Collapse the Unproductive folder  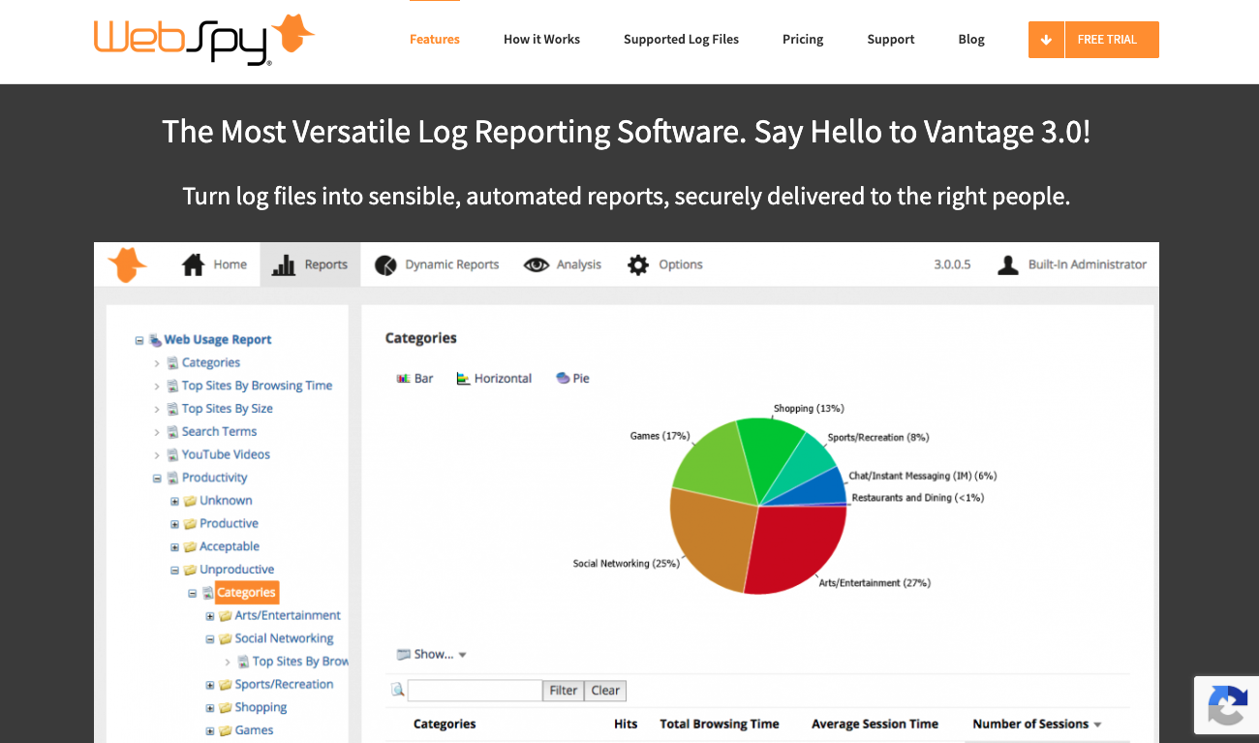coord(175,571)
